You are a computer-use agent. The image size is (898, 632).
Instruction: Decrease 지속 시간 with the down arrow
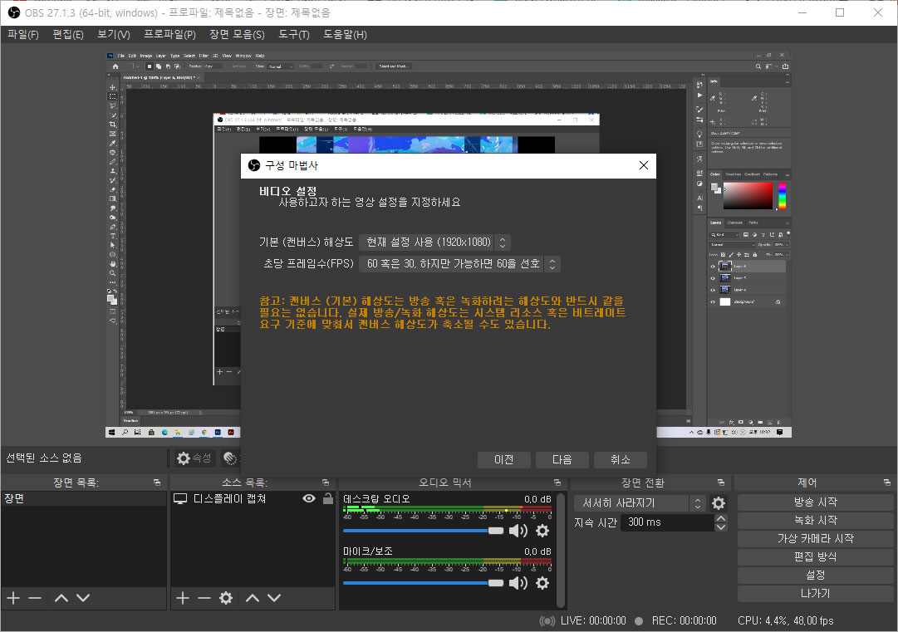721,527
